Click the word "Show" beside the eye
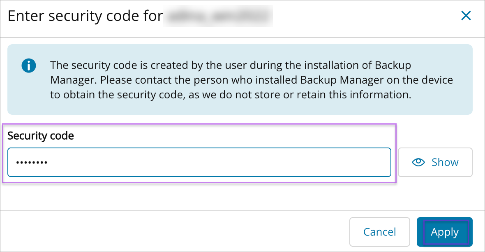The height and width of the screenshot is (252, 485). [445, 162]
